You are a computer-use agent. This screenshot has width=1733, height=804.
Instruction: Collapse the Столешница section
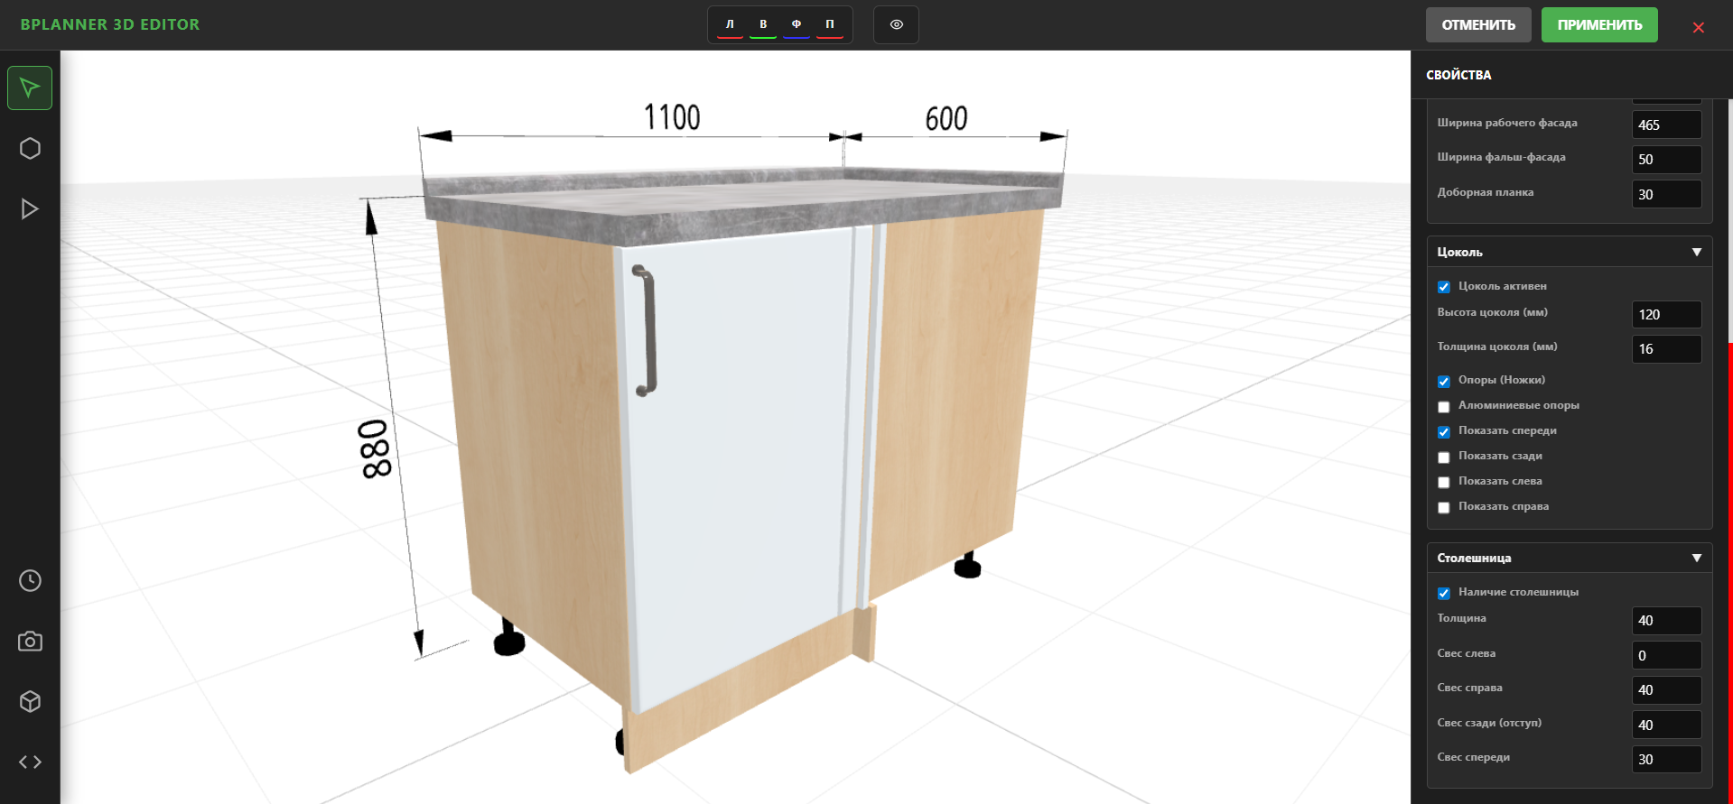pos(1570,558)
